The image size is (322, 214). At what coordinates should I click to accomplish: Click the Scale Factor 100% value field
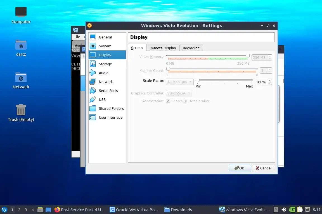(x=261, y=82)
